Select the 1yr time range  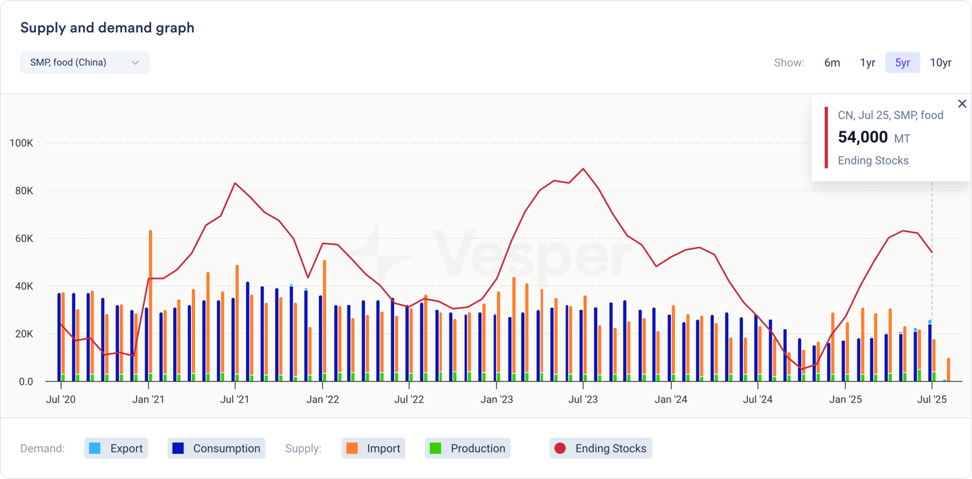click(867, 63)
